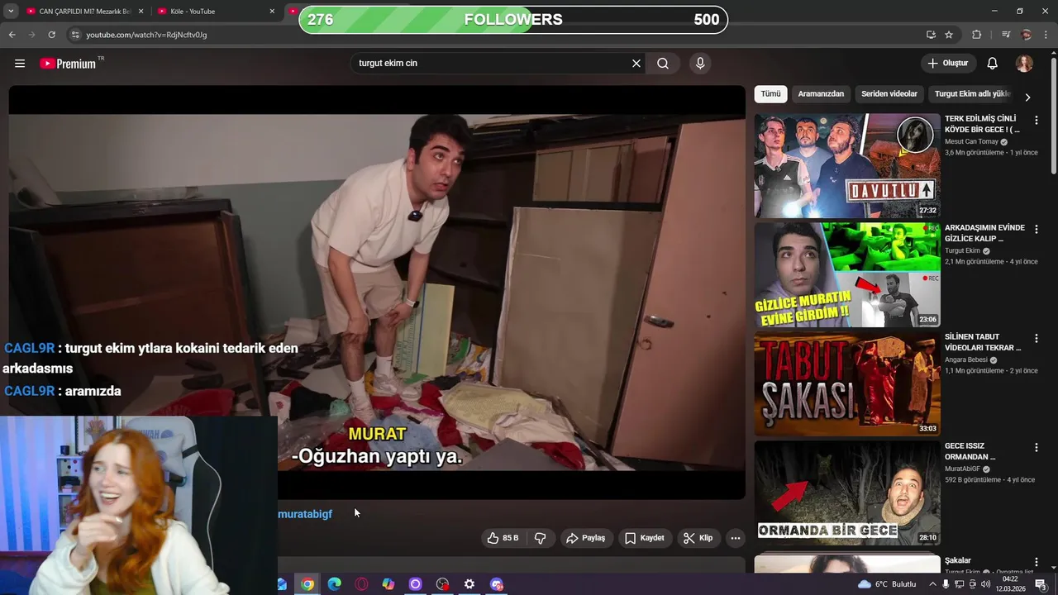The height and width of the screenshot is (595, 1058).
Task: Select the Seriden videolar filter chip
Action: (889, 94)
